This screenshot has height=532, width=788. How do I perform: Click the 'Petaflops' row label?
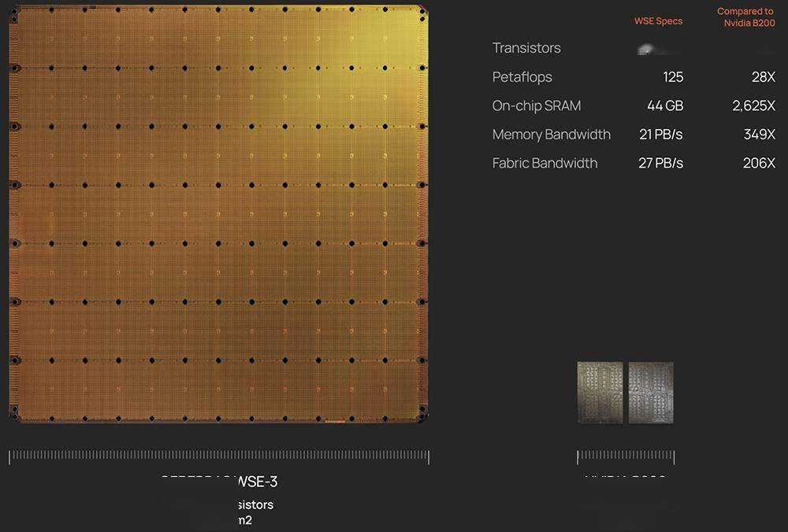point(522,77)
